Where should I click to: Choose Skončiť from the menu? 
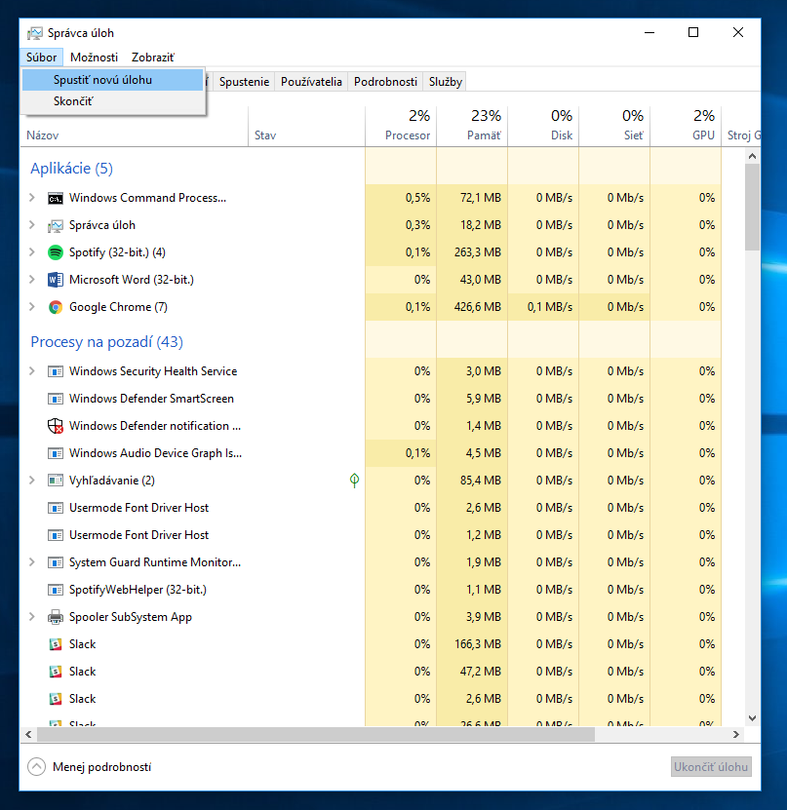tap(113, 101)
